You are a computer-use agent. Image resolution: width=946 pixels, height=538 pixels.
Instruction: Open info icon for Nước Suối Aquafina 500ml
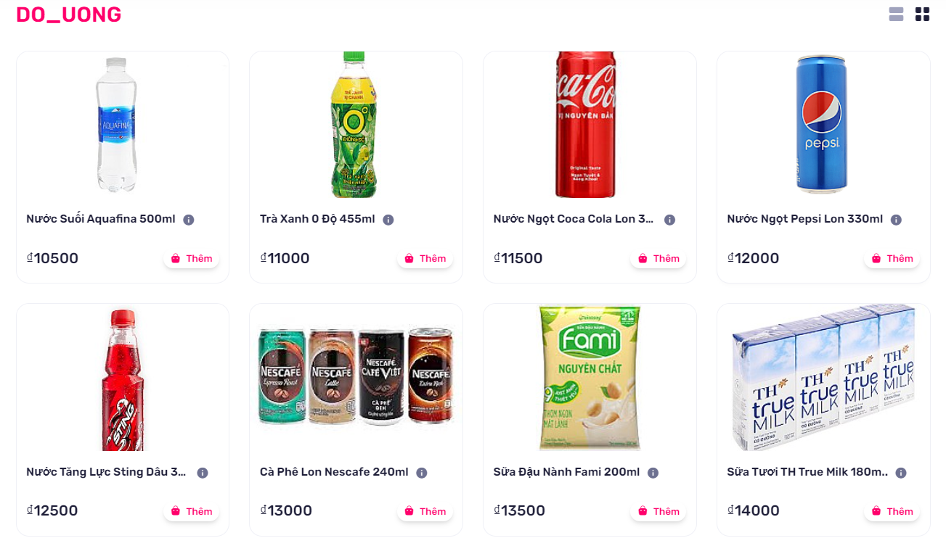(x=189, y=220)
